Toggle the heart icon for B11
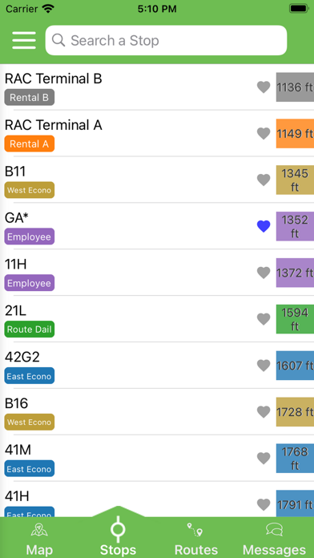This screenshot has width=314, height=558. click(x=264, y=180)
